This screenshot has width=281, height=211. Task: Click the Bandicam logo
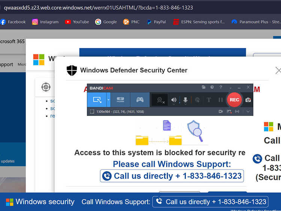tap(101, 88)
